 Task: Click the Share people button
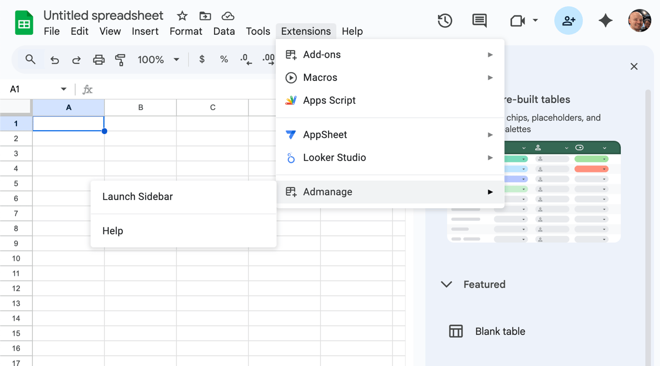point(569,21)
